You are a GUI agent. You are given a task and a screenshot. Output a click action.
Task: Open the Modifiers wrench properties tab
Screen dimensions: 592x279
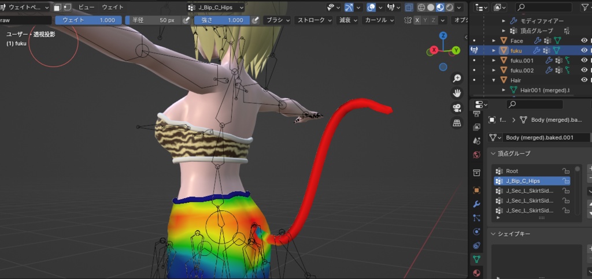[x=476, y=204]
